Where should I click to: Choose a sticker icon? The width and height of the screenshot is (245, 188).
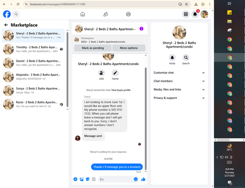click(x=88, y=179)
